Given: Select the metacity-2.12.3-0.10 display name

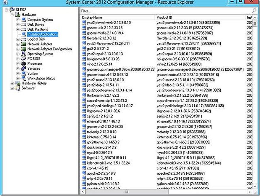Looking at the screenshot, I should pos(102,132).
